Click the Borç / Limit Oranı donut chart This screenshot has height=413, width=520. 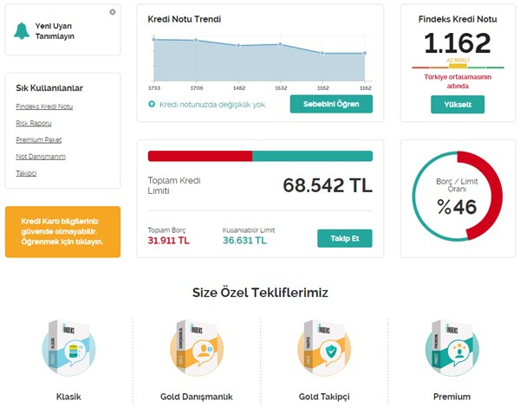pos(458,197)
